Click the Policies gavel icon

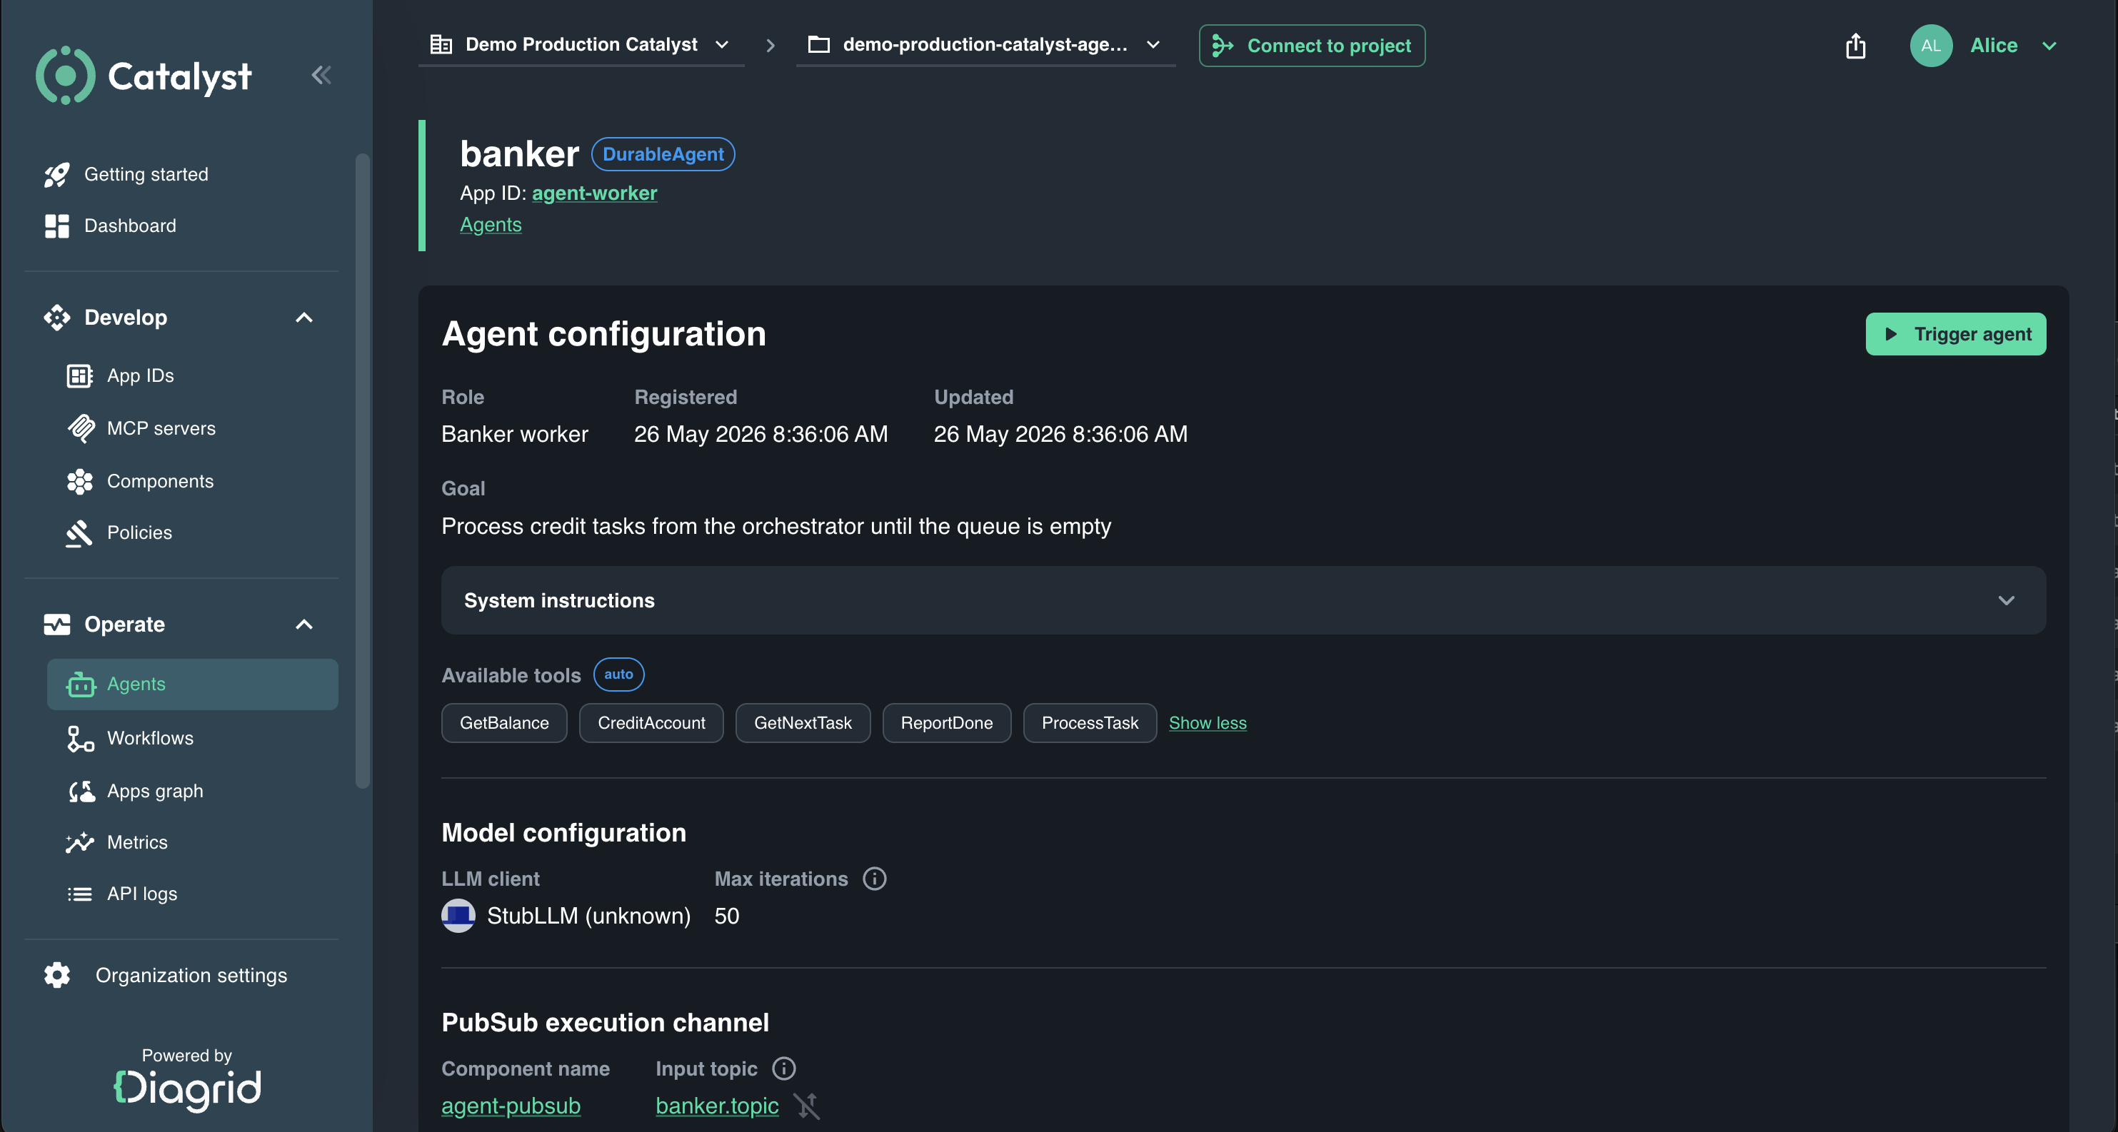coord(79,532)
